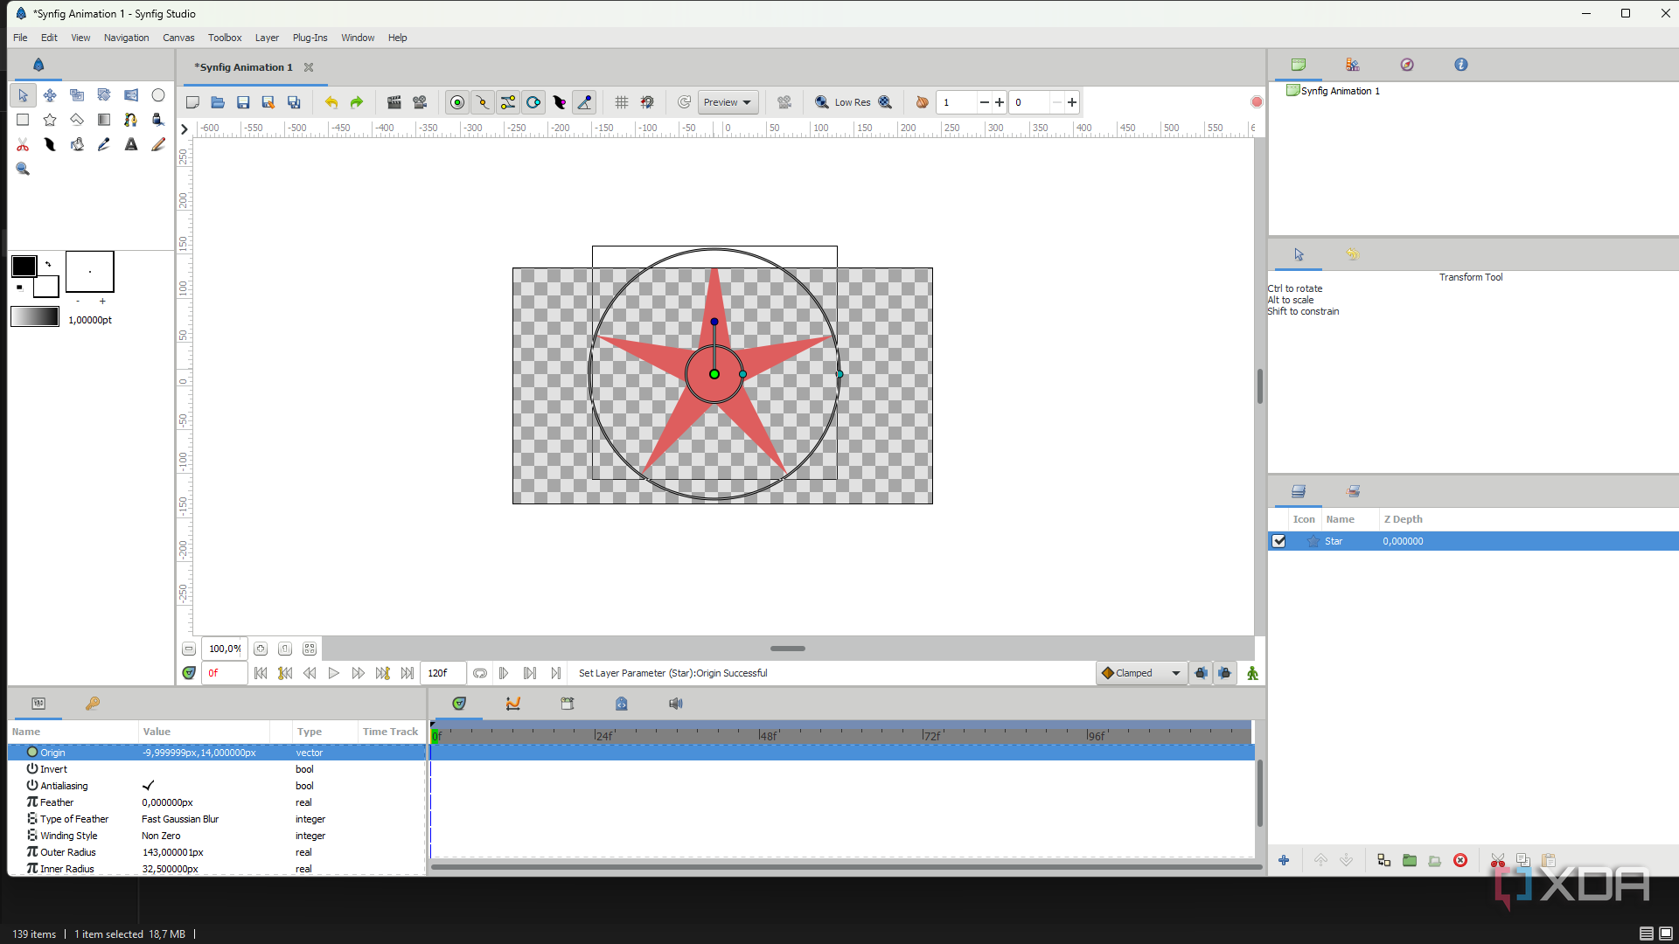This screenshot has width=1679, height=944.
Task: Select the Cutout scissors tool
Action: [23, 144]
